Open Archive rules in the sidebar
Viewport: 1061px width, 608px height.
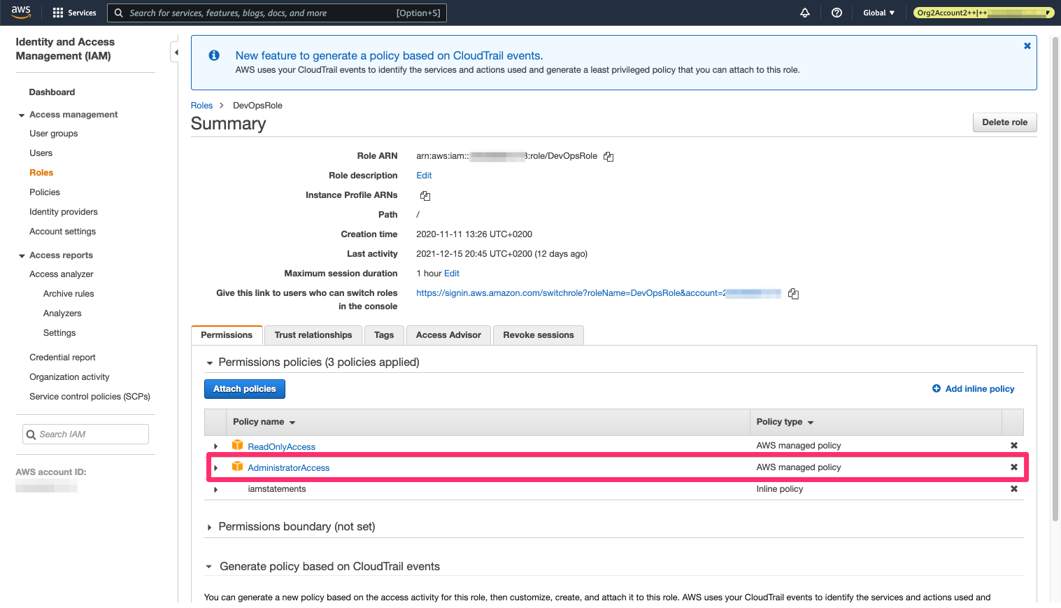(x=69, y=294)
